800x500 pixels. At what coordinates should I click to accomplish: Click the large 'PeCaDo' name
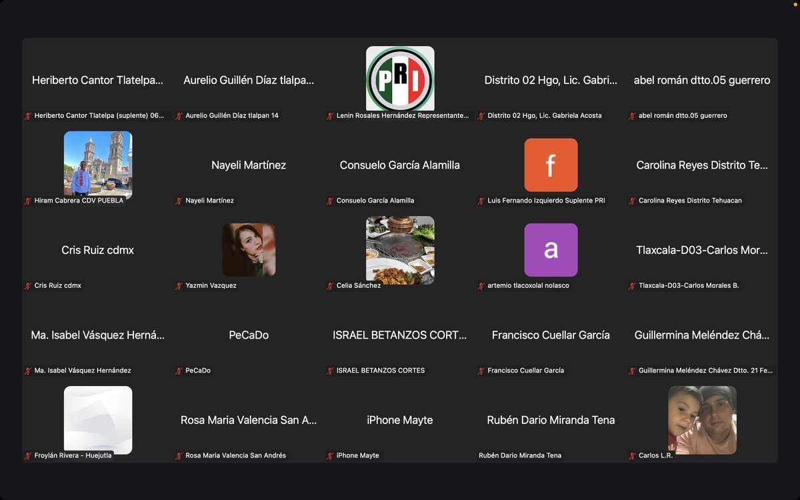pyautogui.click(x=249, y=335)
